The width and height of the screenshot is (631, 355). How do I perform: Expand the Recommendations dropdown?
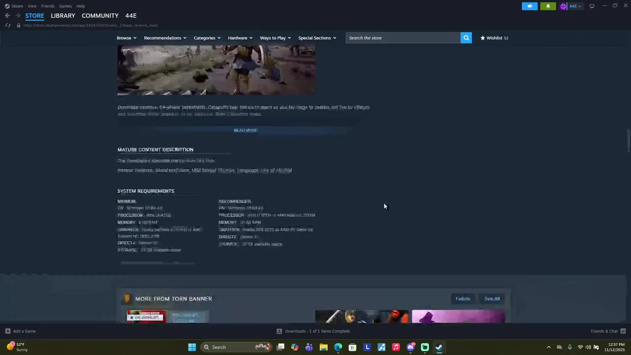(x=165, y=38)
